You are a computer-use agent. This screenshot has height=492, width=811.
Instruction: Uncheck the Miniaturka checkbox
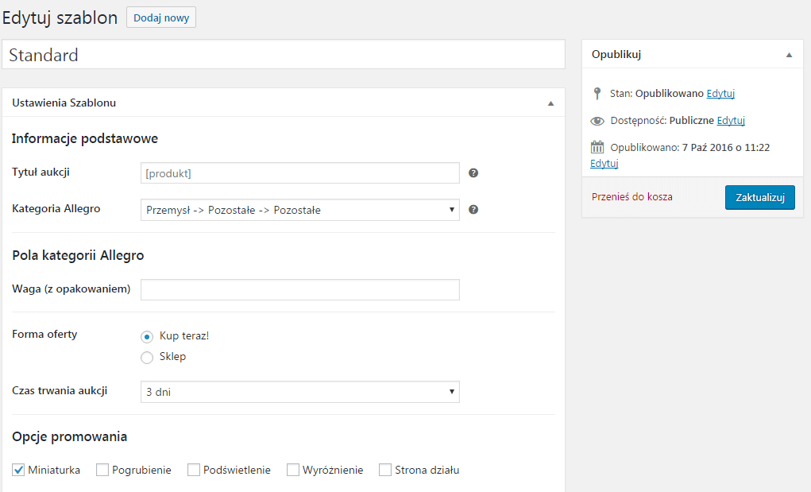coord(18,470)
